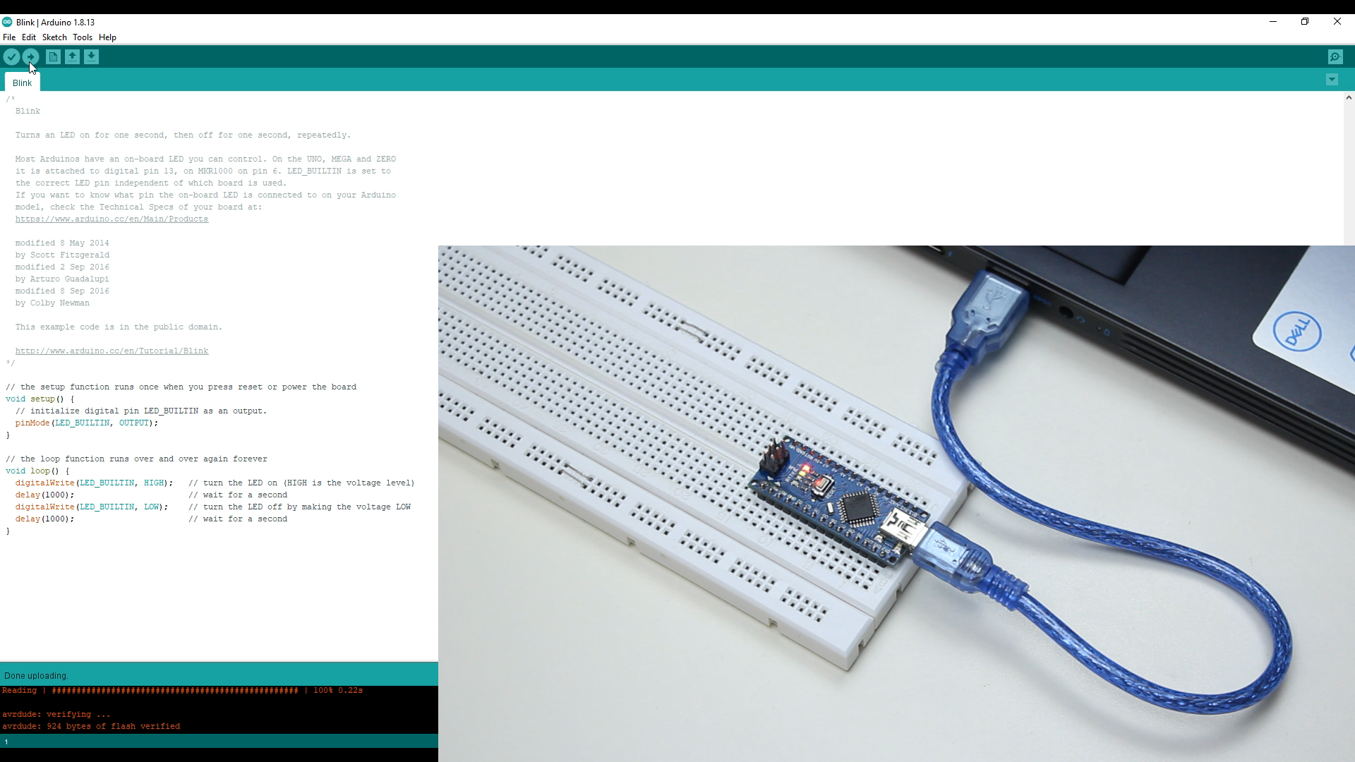Open the Help menu
This screenshot has width=1355, height=762.
tap(107, 37)
